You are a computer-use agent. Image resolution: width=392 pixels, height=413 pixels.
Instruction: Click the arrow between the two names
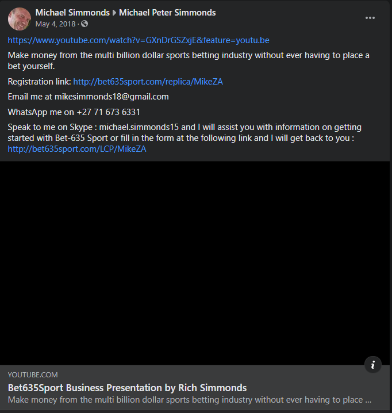(114, 13)
